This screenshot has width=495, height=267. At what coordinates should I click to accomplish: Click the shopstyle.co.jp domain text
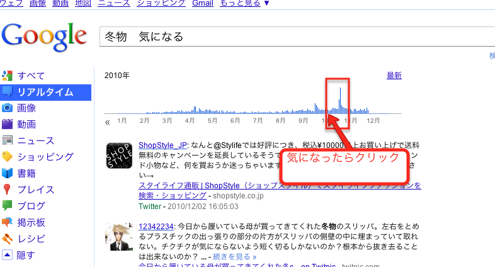pos(238,196)
